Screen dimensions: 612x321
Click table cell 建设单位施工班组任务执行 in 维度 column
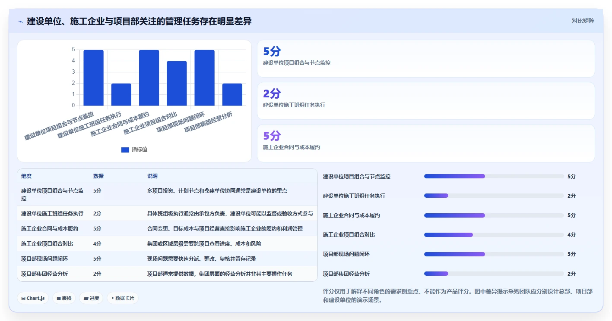click(52, 213)
